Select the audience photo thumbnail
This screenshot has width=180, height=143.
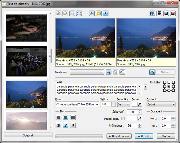(26, 61)
